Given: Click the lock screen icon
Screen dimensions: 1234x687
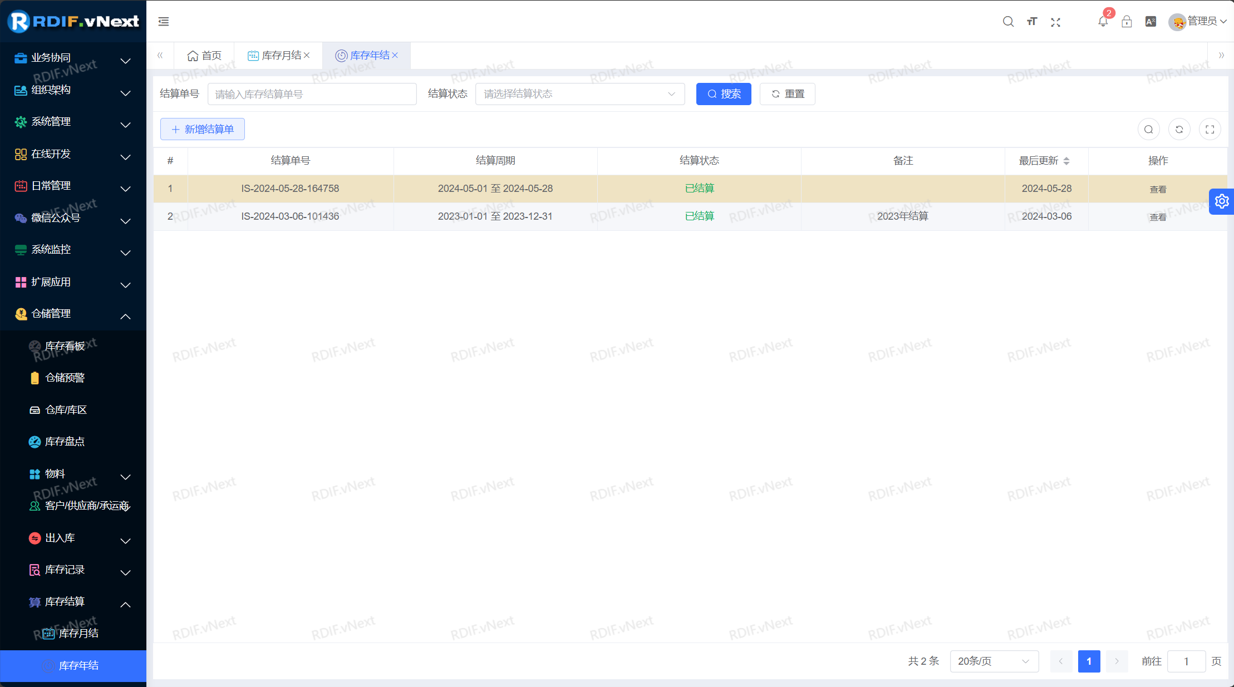Looking at the screenshot, I should (1127, 22).
